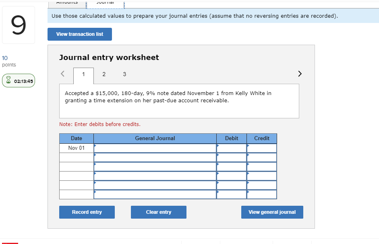
Task: Click the Nov 01 date cell
Action: 77,148
